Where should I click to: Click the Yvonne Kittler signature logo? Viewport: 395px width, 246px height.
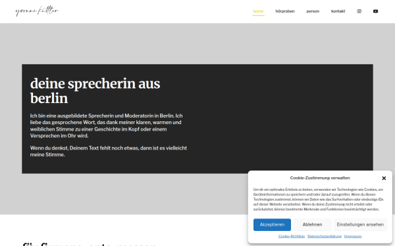point(38,11)
